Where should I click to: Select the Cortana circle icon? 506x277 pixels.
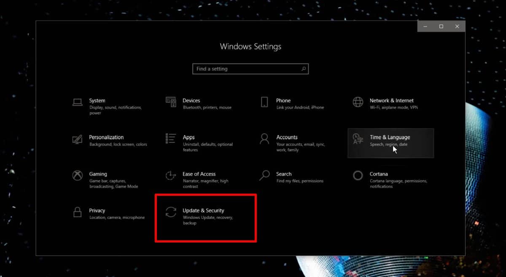(358, 175)
